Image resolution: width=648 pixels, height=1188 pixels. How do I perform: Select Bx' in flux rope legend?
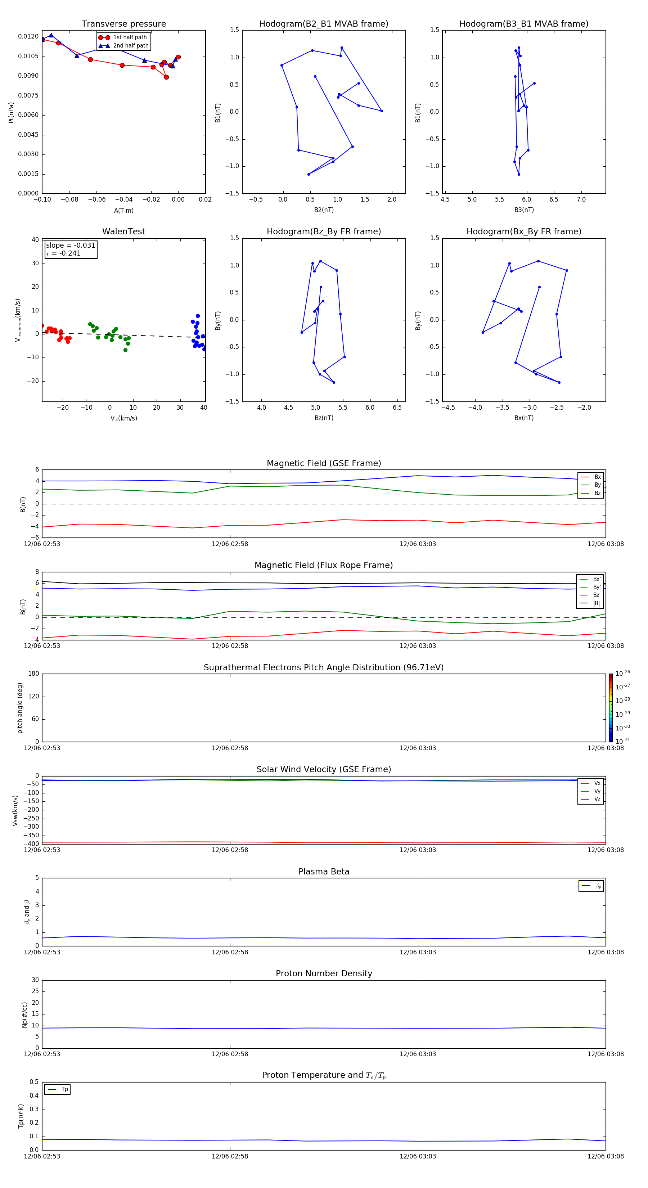pos(590,579)
